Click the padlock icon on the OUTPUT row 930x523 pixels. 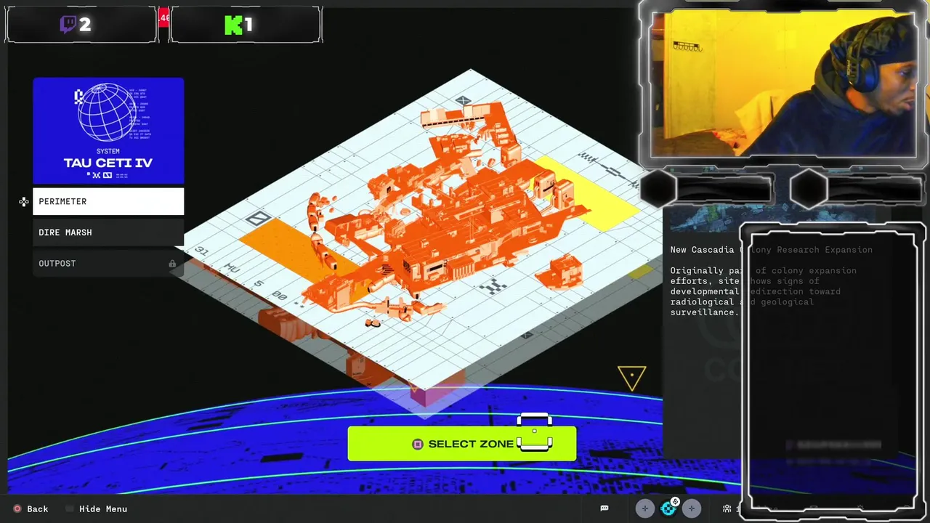[172, 264]
